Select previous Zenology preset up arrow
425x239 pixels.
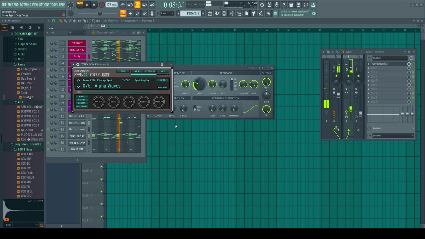click(78, 81)
